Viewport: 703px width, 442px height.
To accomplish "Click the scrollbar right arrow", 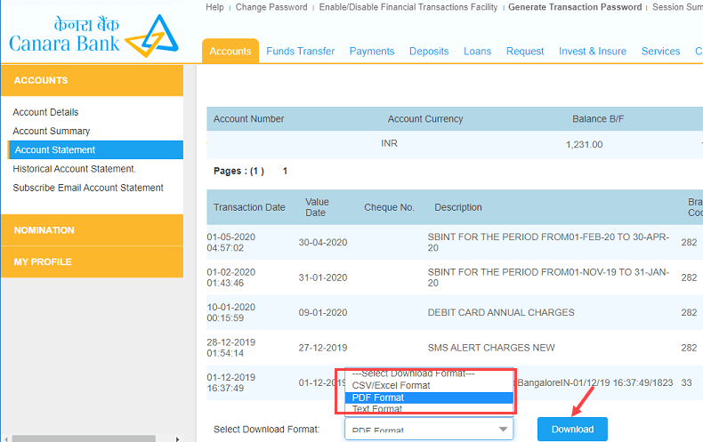I will [x=178, y=438].
